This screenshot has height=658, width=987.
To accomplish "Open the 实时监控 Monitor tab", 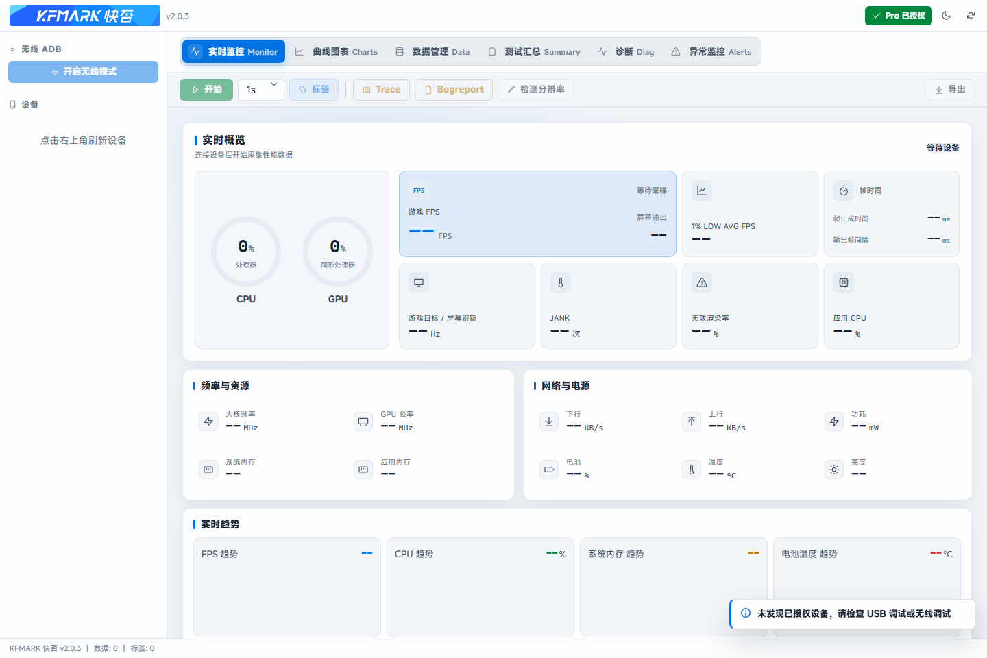I will coord(234,51).
